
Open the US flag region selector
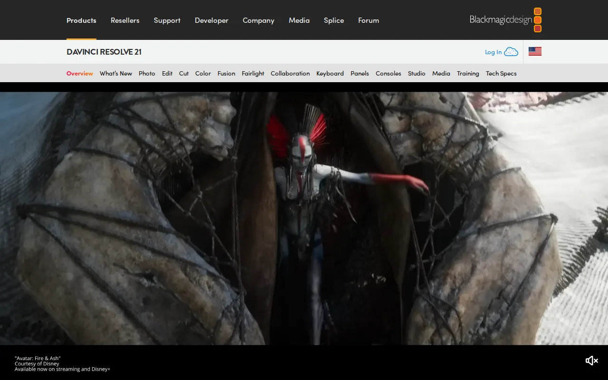(x=535, y=52)
